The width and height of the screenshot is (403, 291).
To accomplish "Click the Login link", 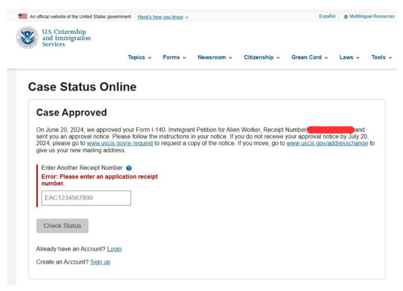I will pyautogui.click(x=114, y=249).
